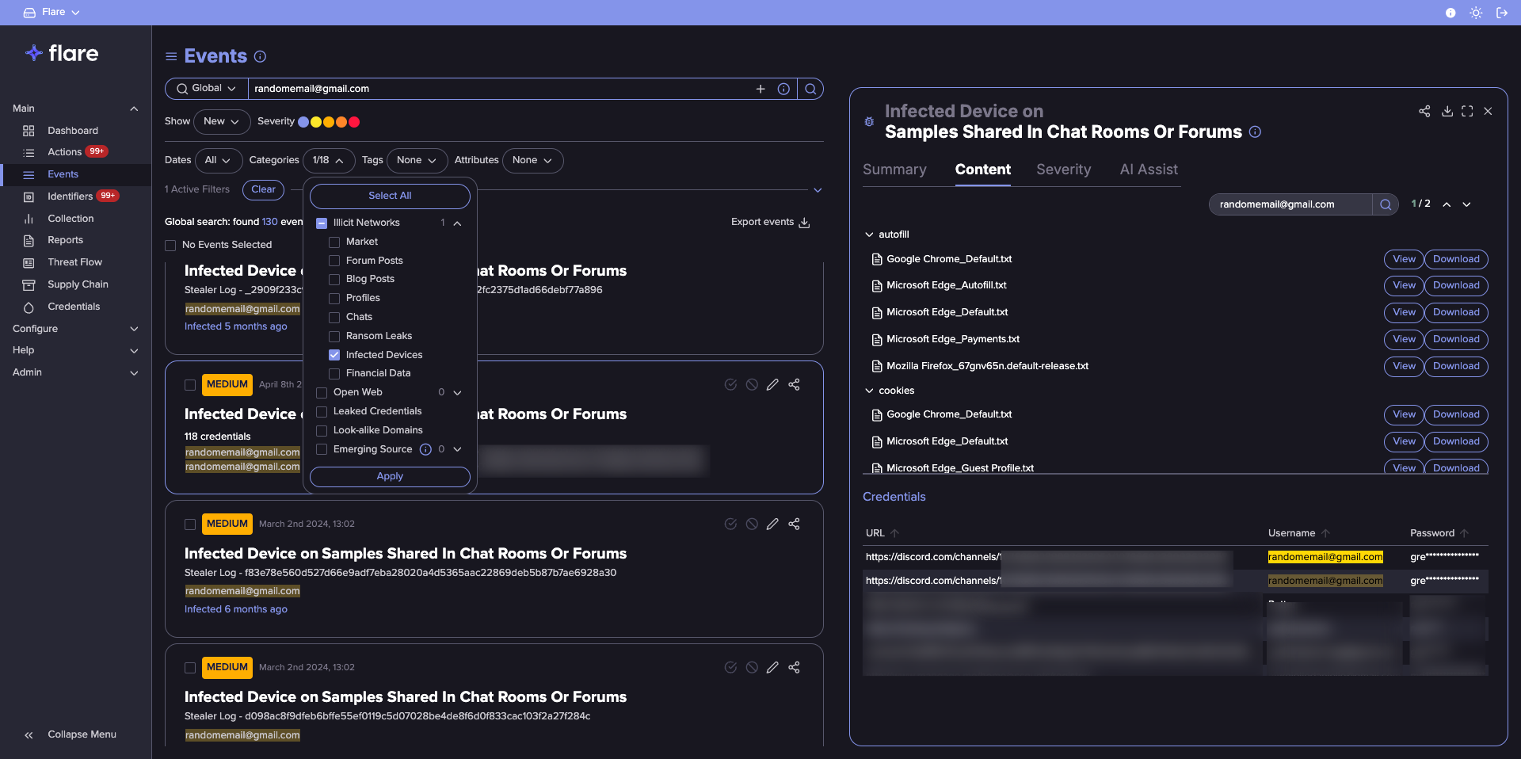This screenshot has width=1521, height=759.
Task: Click the share icon in detail panel header
Action: click(1424, 111)
